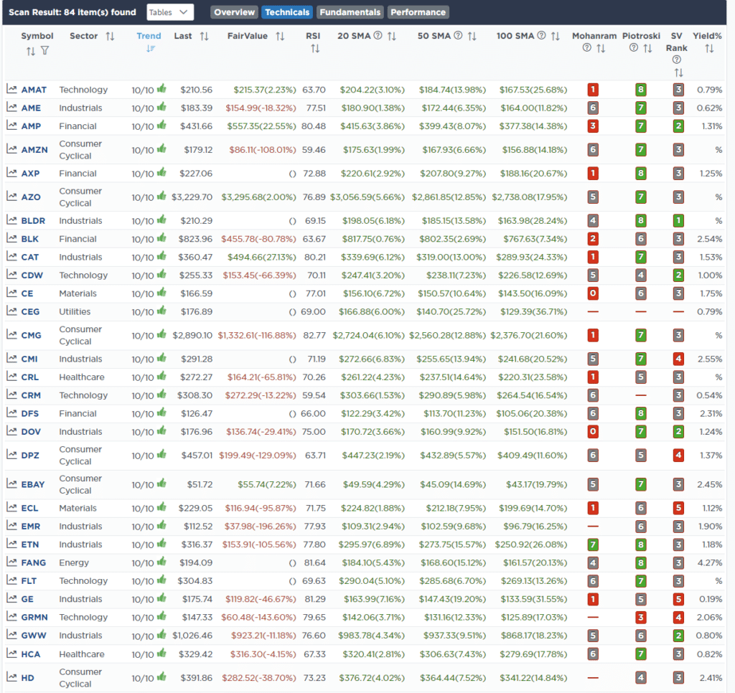Click ECL's red SV Rank 5 badge

click(x=678, y=509)
